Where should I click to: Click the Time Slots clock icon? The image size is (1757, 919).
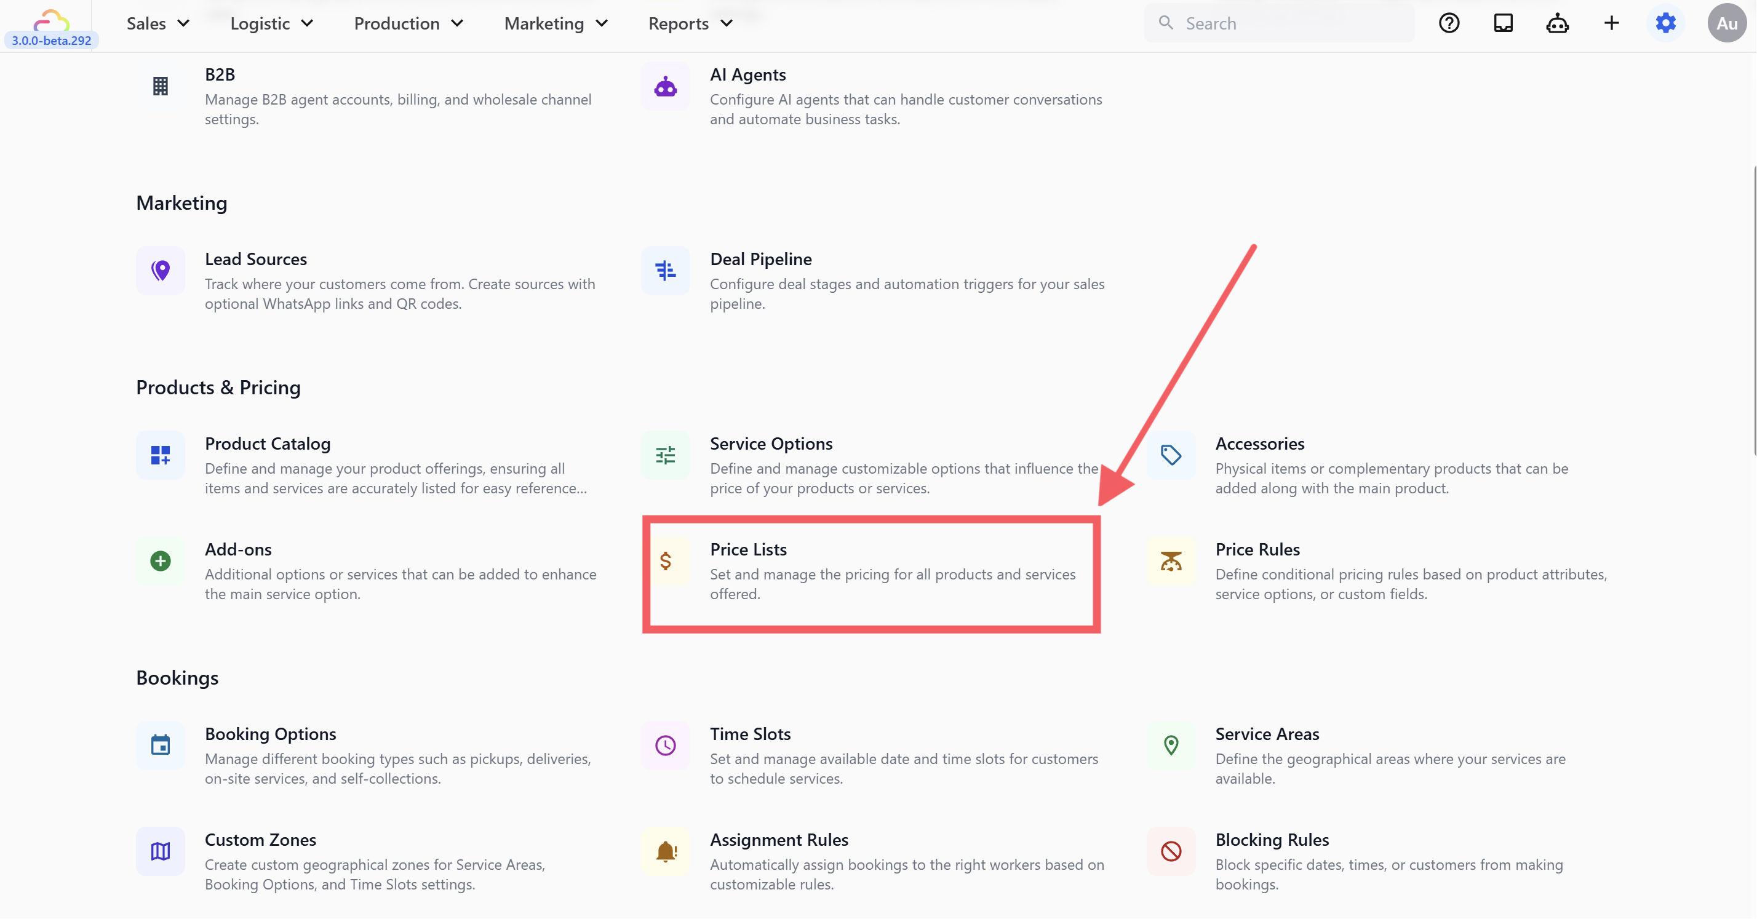pos(666,745)
